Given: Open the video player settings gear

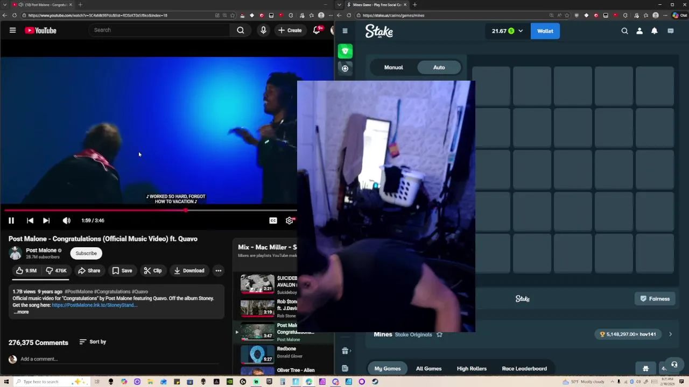Looking at the screenshot, I should (x=290, y=220).
